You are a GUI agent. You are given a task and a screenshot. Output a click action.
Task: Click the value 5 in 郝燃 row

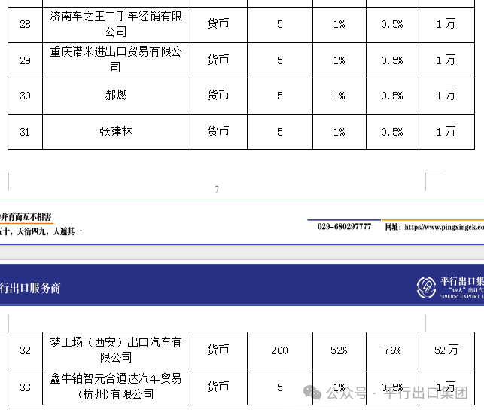click(280, 96)
